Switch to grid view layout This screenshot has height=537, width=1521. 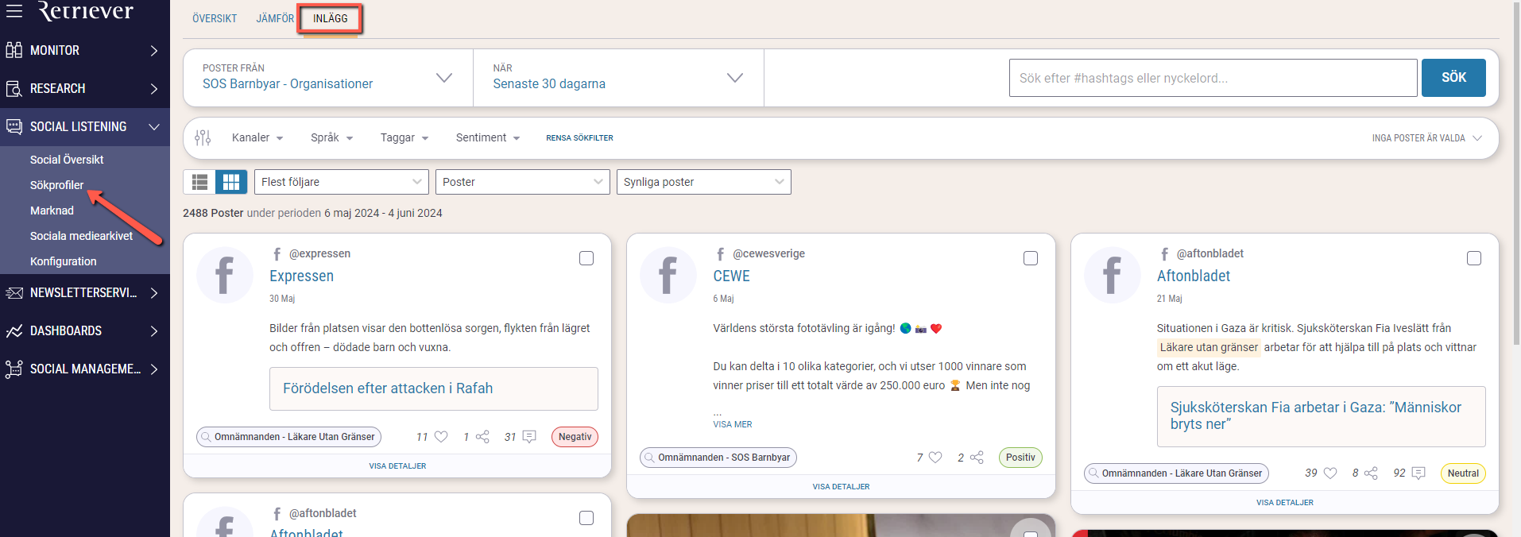[231, 182]
